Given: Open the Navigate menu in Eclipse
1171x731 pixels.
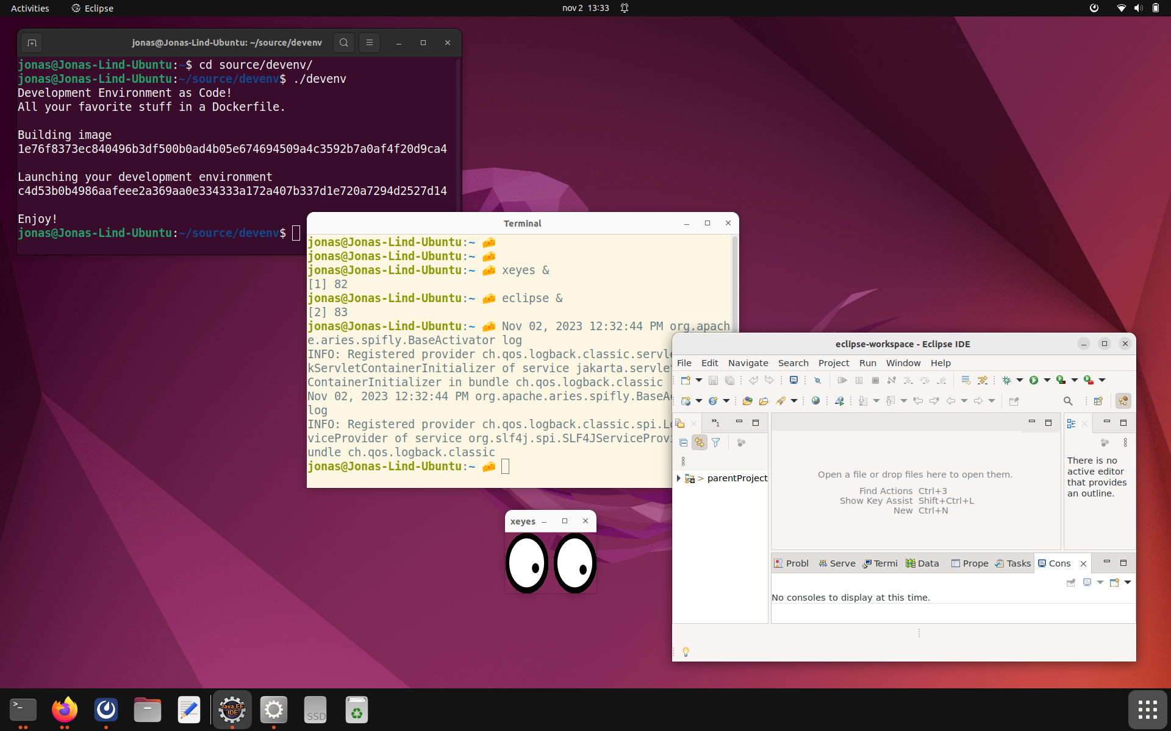Looking at the screenshot, I should click(x=748, y=363).
